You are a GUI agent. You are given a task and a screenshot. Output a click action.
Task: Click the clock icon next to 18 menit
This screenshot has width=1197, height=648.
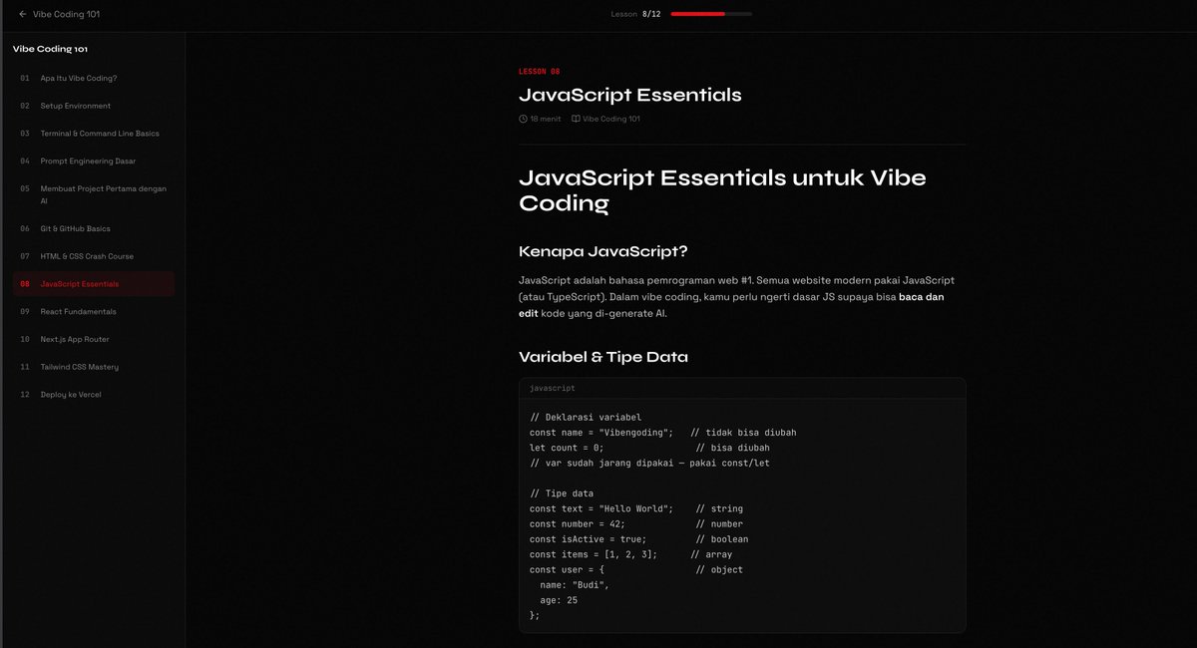click(x=524, y=119)
